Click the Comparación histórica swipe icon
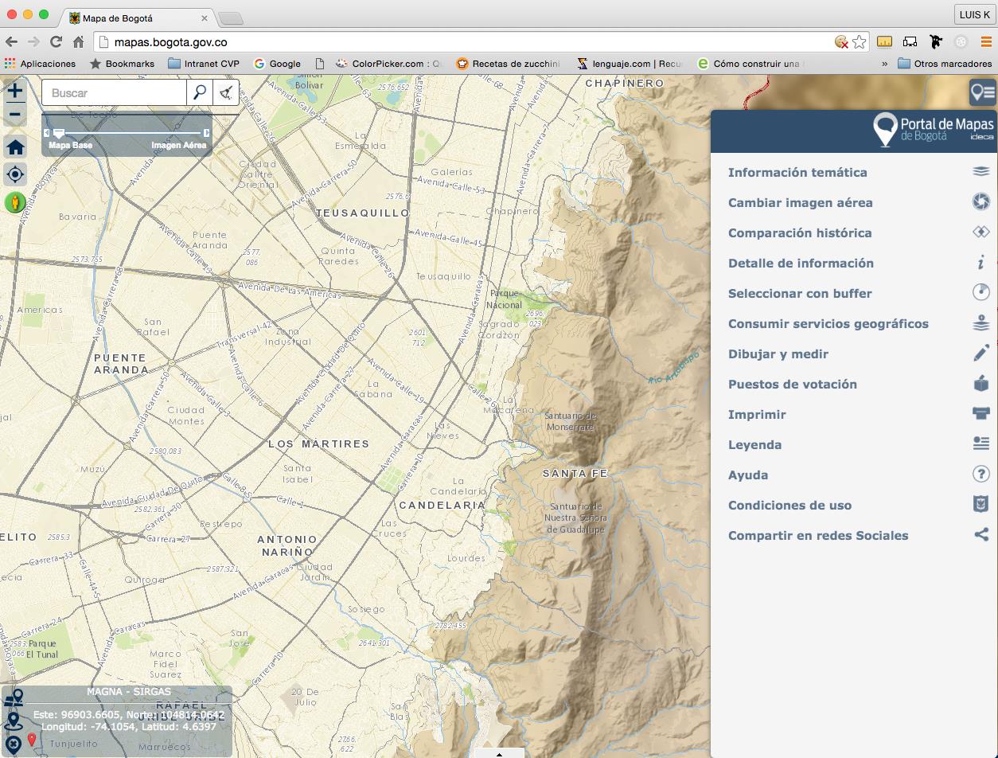Image resolution: width=998 pixels, height=758 pixels. coord(981,232)
